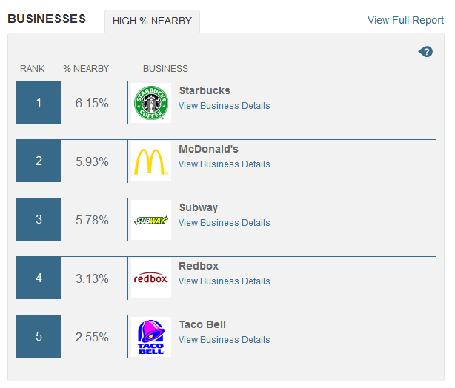Click the Starbucks Coffee logo
The height and width of the screenshot is (388, 455).
pos(152,103)
